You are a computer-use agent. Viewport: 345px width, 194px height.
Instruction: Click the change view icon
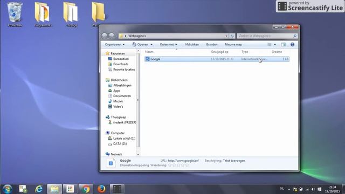point(270,44)
